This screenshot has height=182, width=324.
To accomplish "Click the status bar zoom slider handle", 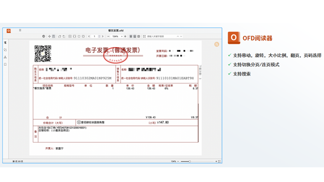I will pos(189,161).
